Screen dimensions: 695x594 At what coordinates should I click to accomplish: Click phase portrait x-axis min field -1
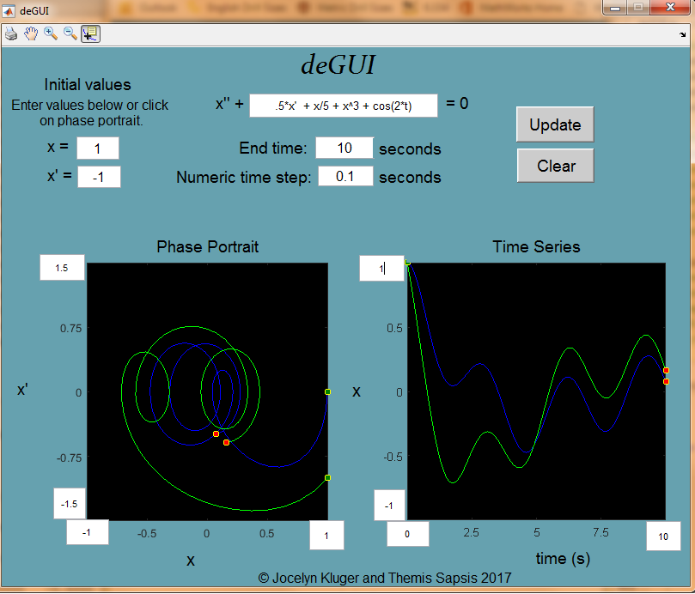(88, 533)
